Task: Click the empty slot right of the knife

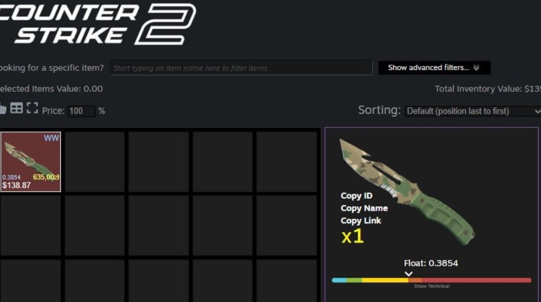Action: 94,162
